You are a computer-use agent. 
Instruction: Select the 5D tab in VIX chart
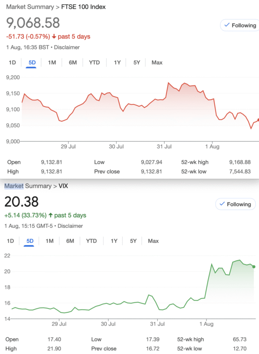click(x=30, y=241)
